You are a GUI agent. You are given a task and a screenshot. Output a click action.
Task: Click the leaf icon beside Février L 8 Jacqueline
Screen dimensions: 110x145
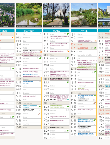[40, 58]
